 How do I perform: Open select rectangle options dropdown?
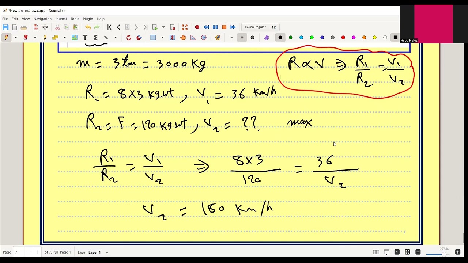[162, 37]
